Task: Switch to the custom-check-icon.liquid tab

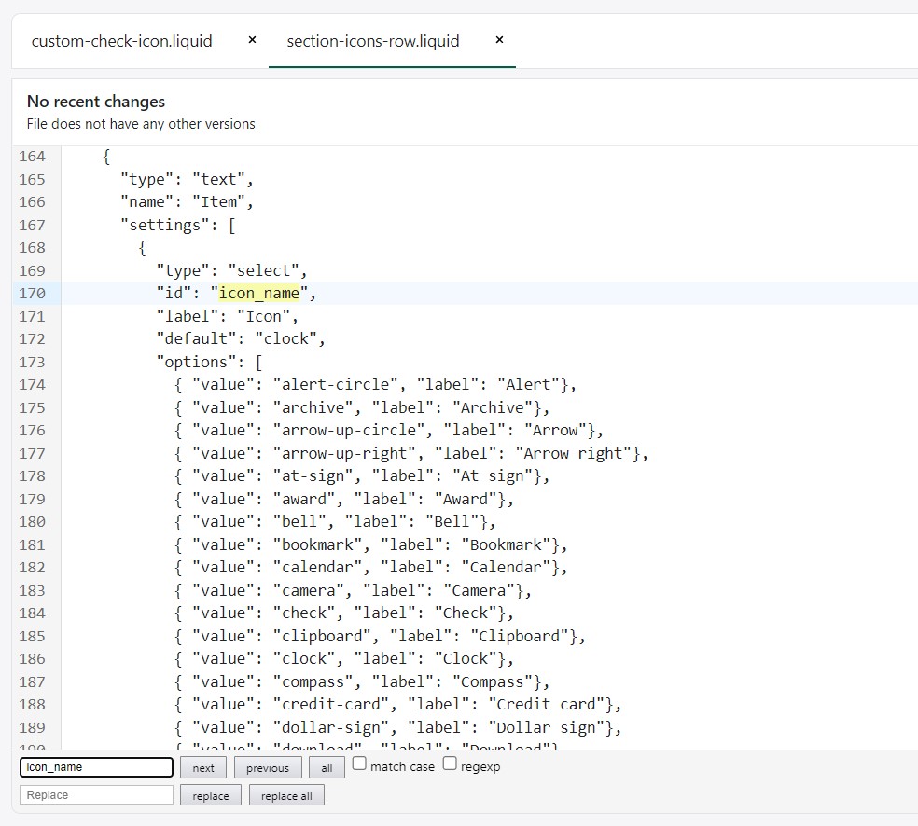Action: [x=122, y=41]
